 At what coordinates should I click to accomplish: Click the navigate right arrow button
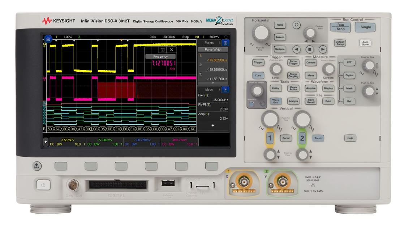(323, 49)
